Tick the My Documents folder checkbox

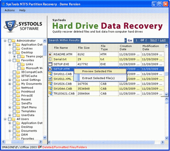click(14, 84)
